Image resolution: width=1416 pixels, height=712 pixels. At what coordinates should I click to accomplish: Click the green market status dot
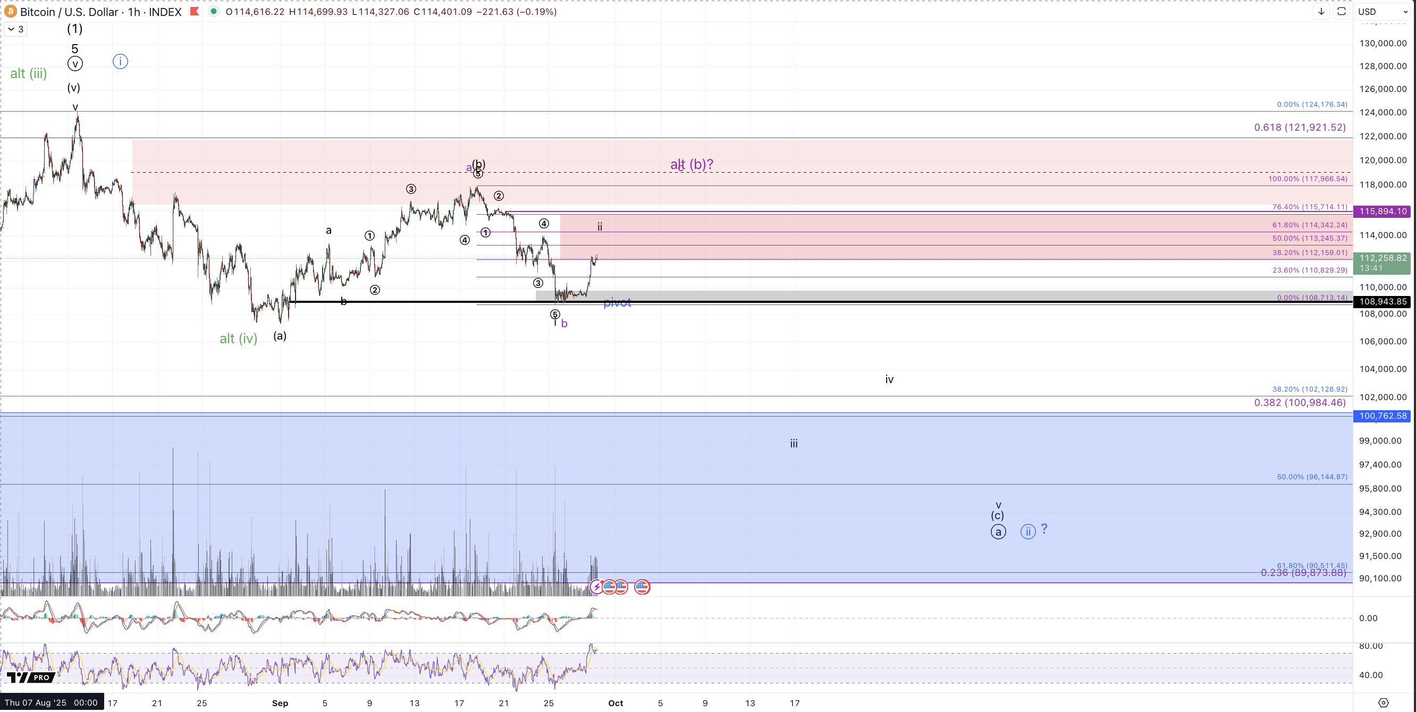(213, 12)
